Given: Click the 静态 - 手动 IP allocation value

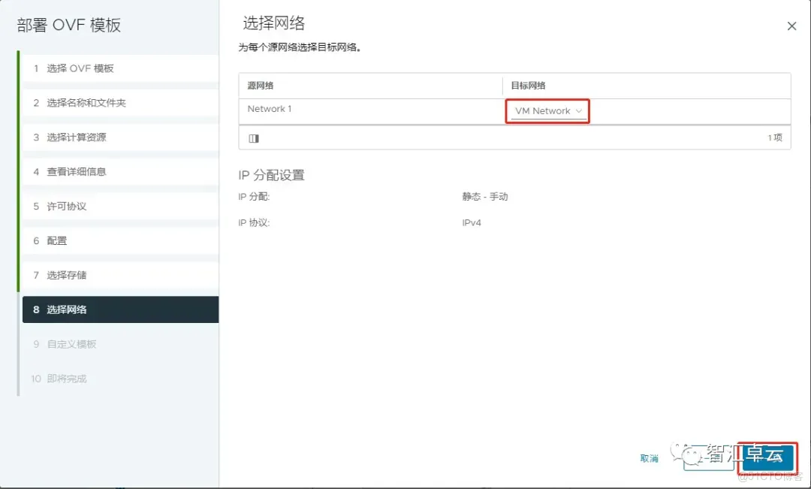Looking at the screenshot, I should click(485, 197).
